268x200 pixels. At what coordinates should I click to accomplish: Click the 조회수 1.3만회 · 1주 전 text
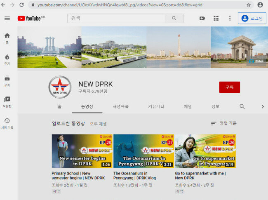(x=133, y=185)
